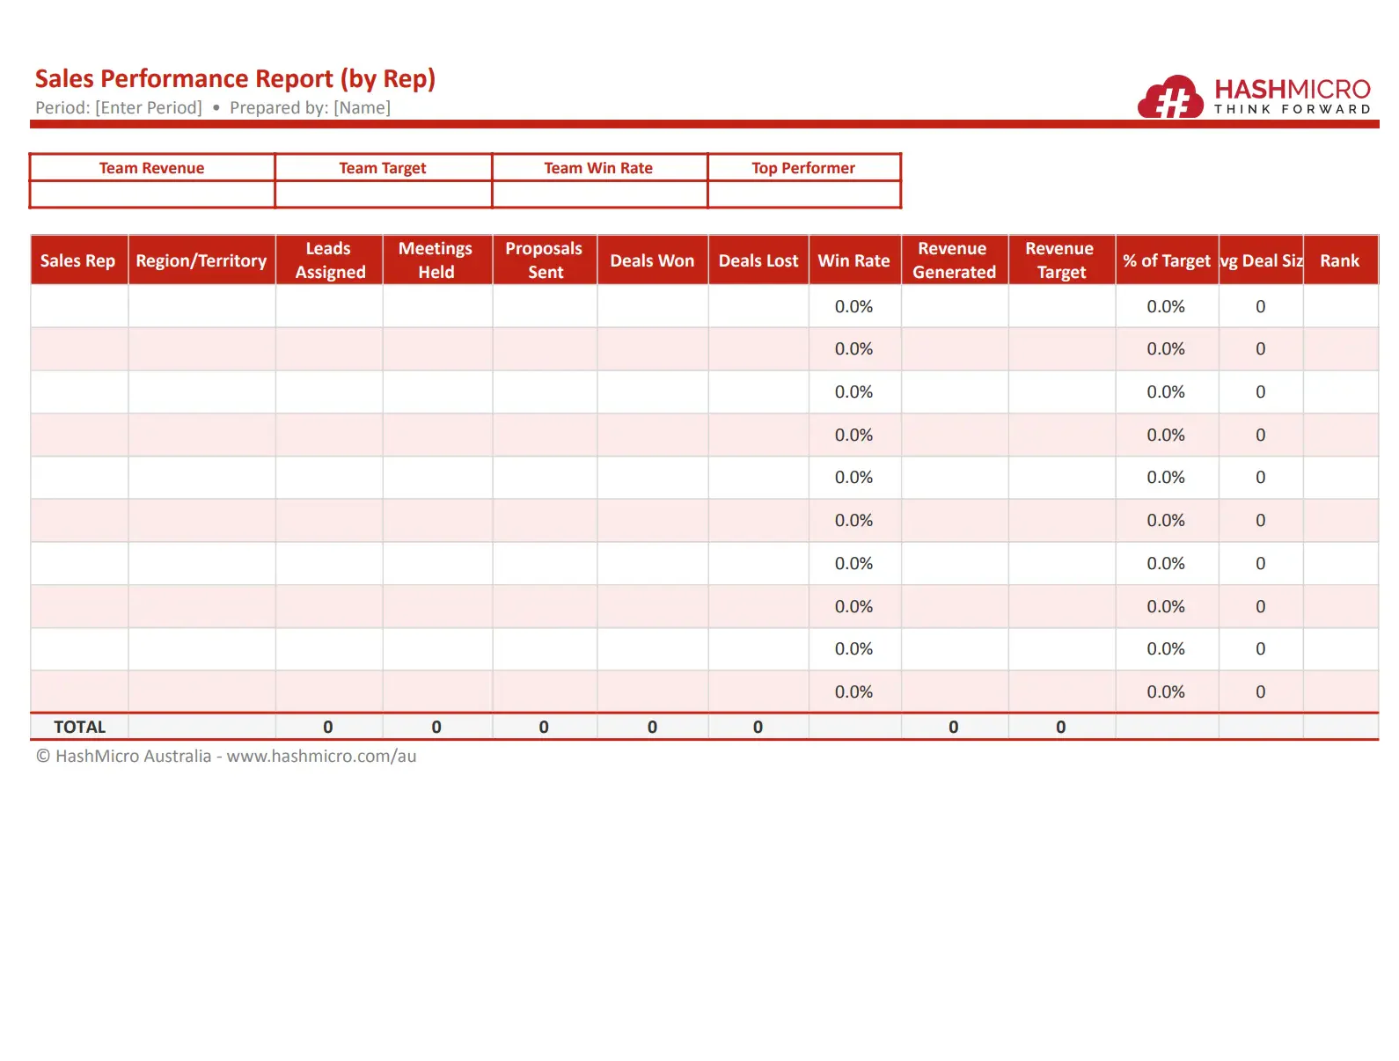Click the Meetings Held total value 0

click(436, 727)
